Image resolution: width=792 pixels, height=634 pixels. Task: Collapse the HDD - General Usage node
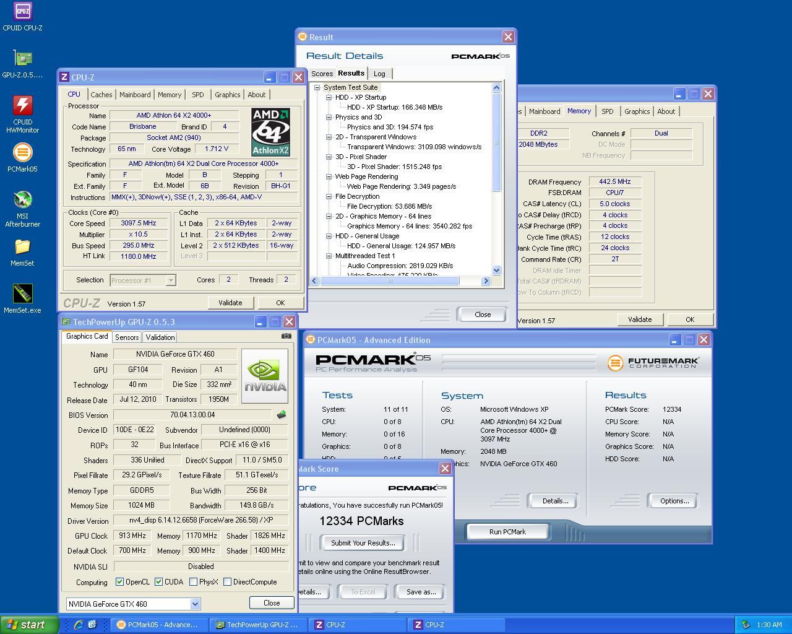(x=329, y=236)
